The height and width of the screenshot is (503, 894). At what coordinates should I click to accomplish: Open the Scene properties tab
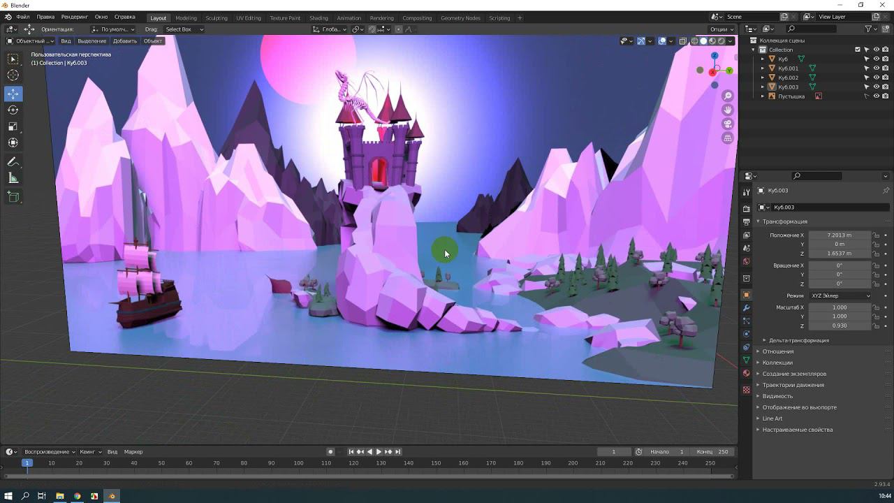[746, 248]
